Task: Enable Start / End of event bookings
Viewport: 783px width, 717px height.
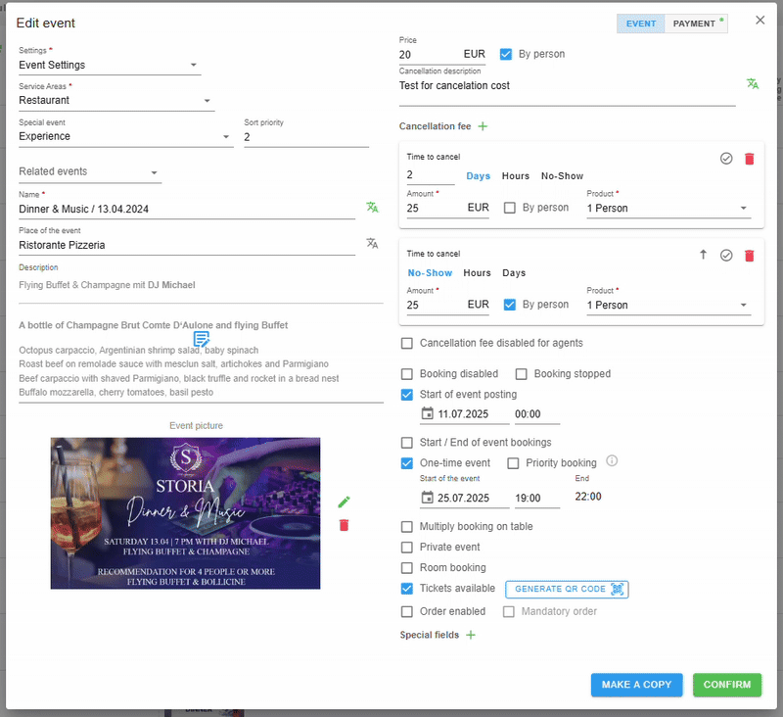Action: pos(407,443)
